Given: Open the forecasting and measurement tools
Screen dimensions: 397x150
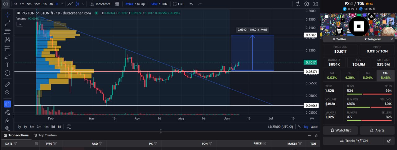Looking at the screenshot, I should pyautogui.click(x=7, y=48).
